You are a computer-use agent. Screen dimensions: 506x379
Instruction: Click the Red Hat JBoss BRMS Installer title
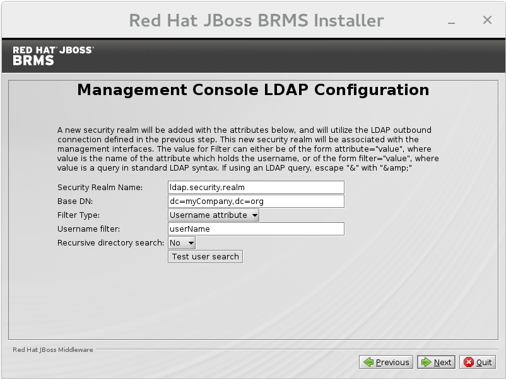(x=257, y=21)
